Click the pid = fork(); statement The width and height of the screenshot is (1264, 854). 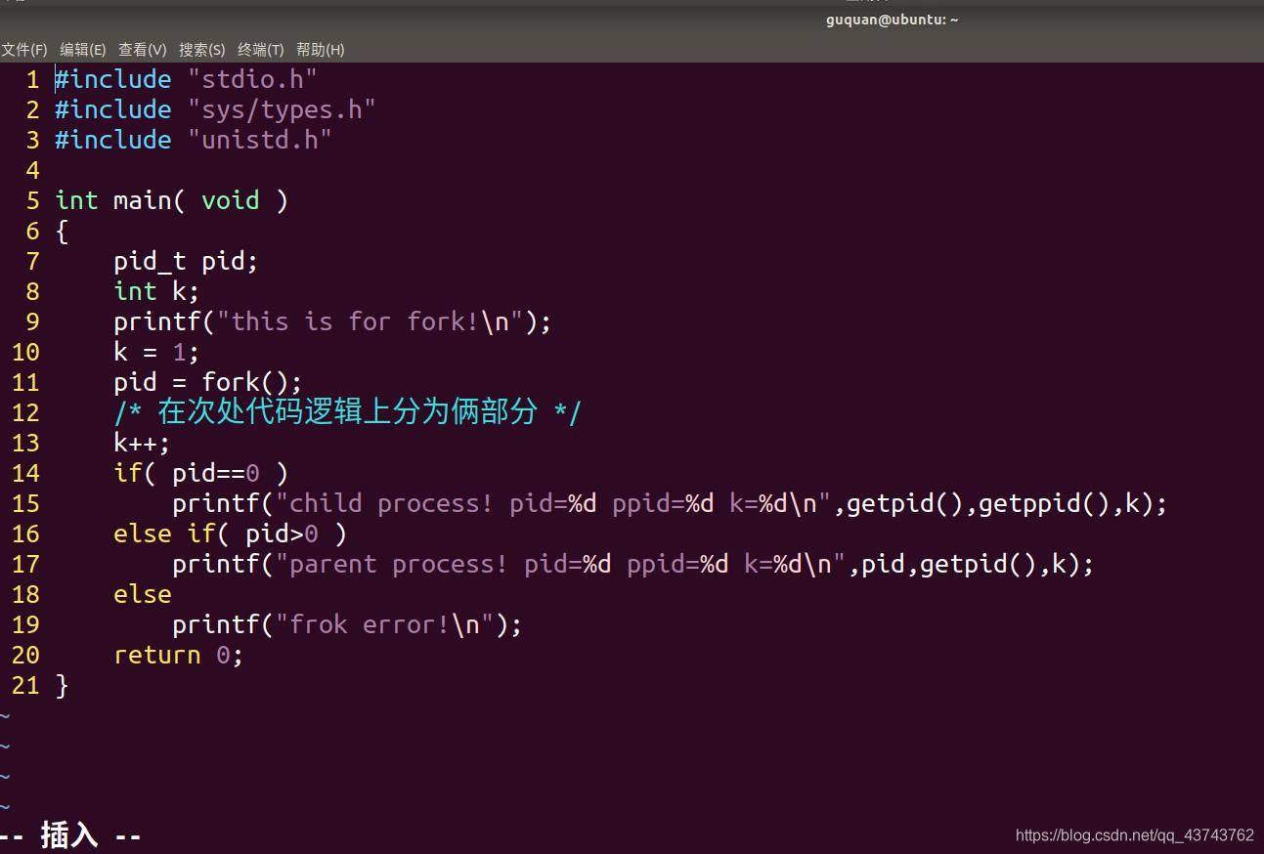tap(208, 382)
